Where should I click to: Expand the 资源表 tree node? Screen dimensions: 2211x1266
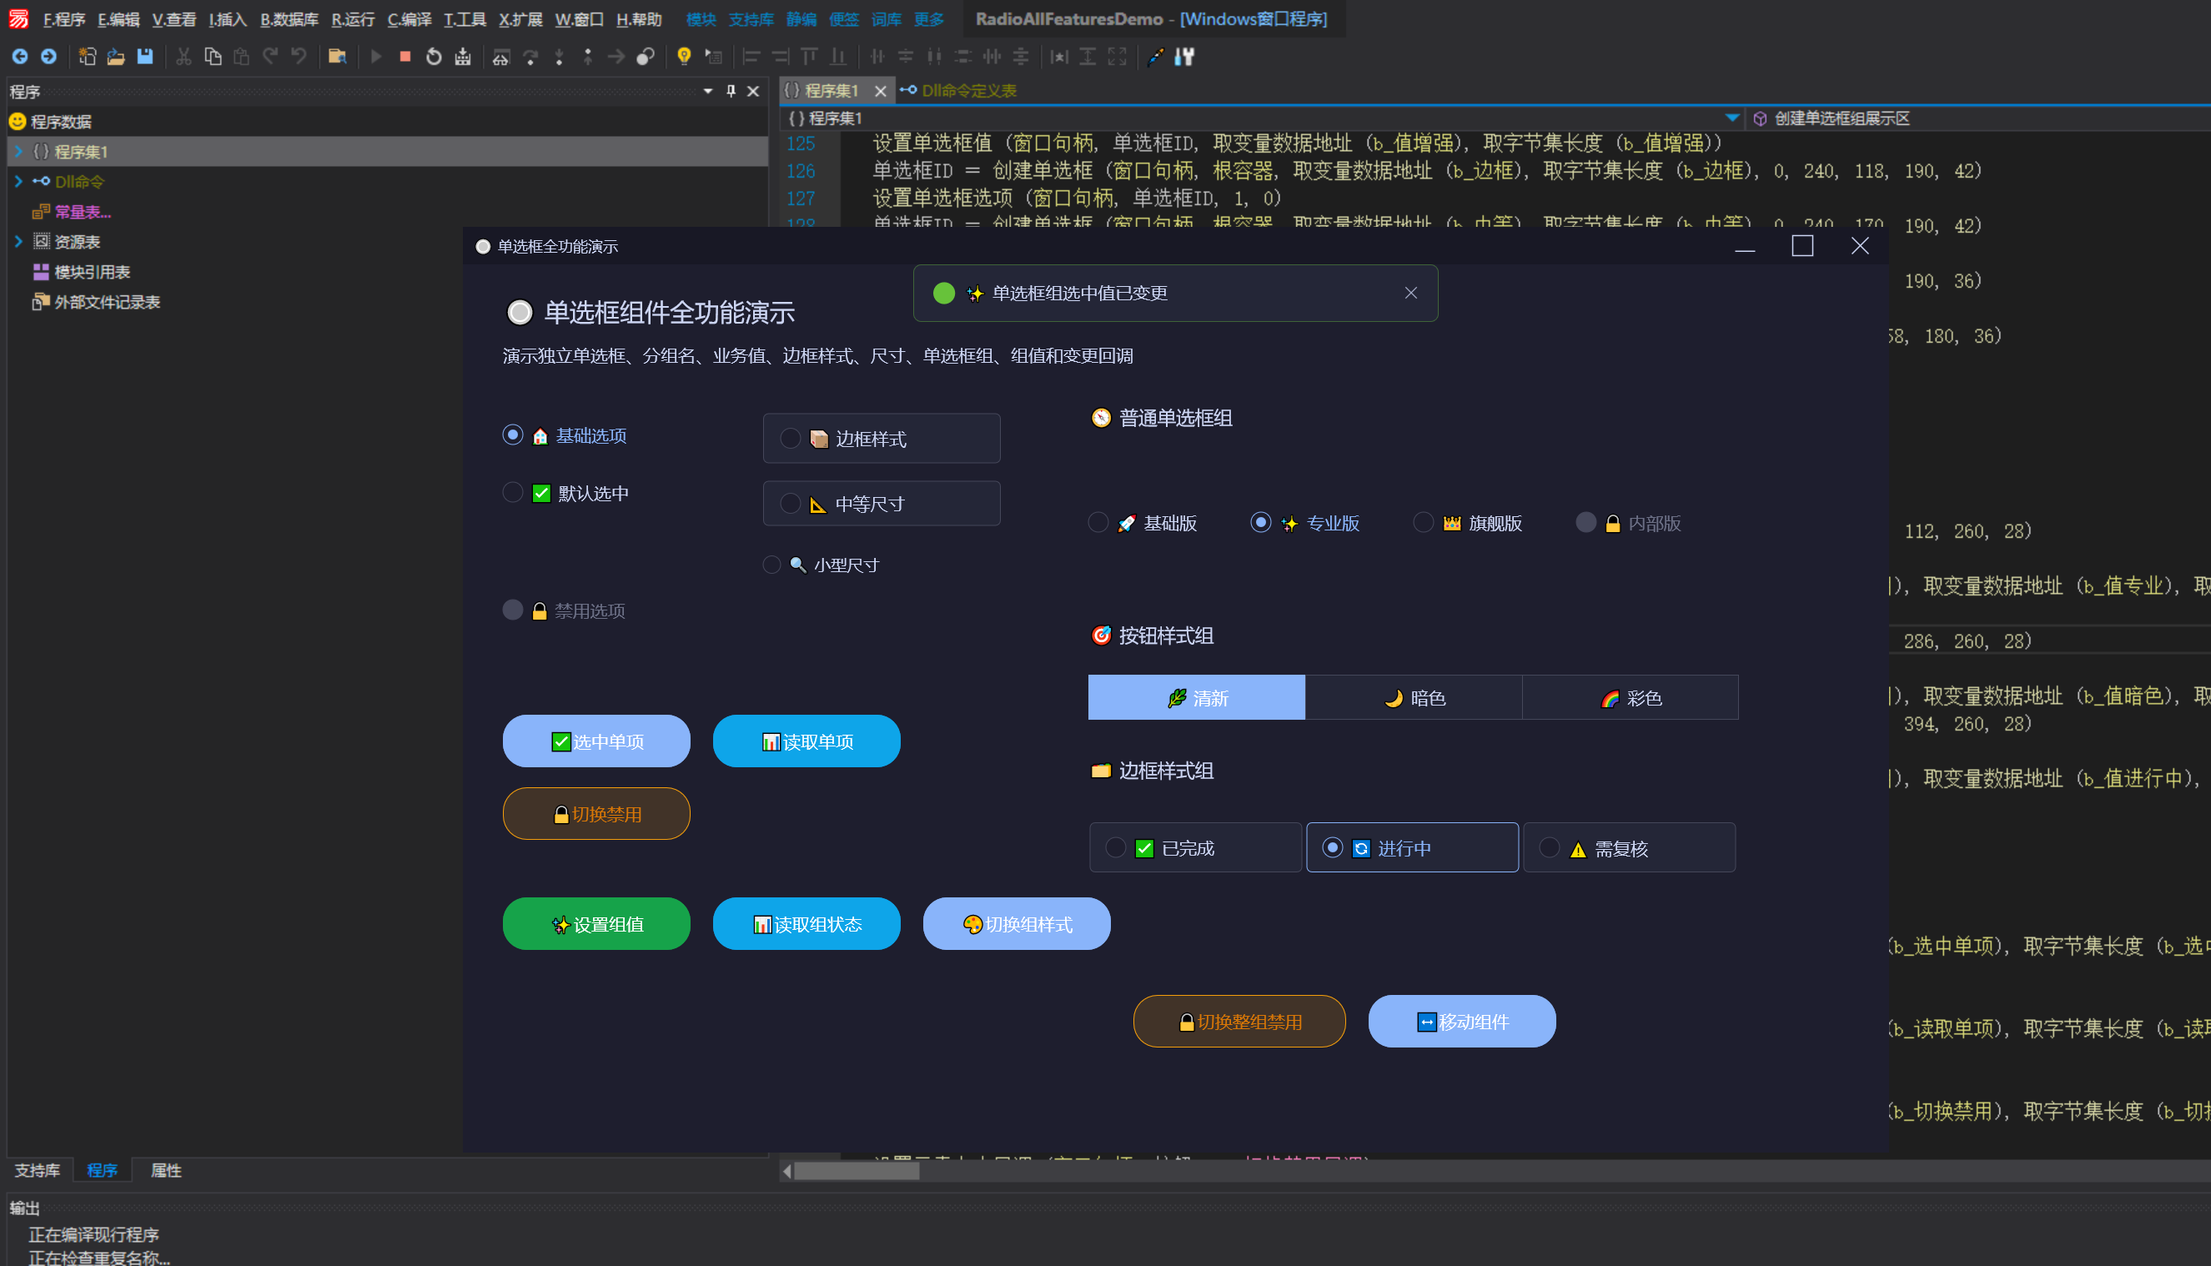(x=18, y=241)
